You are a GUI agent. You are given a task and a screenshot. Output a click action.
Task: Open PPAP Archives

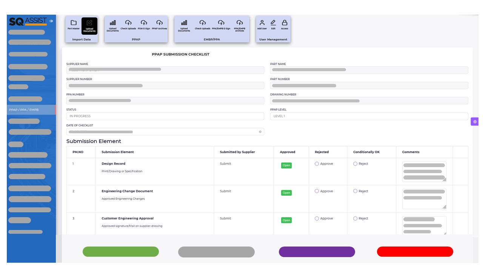(160, 25)
